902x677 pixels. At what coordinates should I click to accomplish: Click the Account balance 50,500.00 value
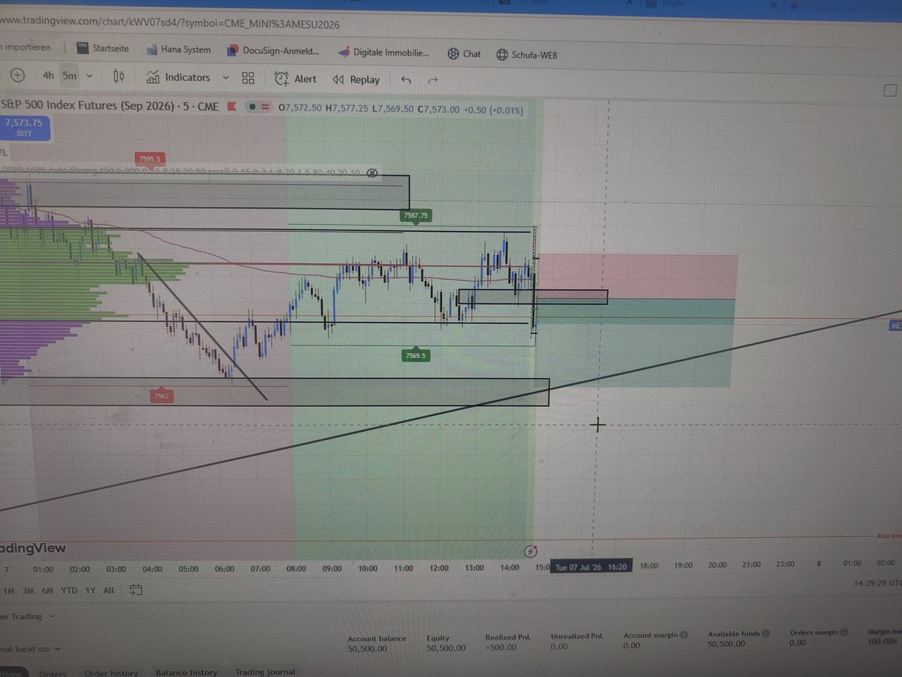pos(368,648)
